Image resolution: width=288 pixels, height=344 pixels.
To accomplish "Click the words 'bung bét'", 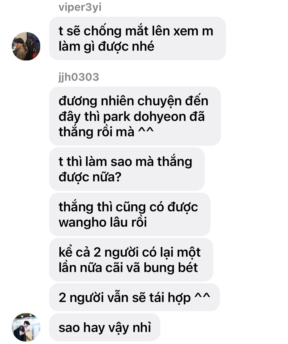I will pos(170,267).
